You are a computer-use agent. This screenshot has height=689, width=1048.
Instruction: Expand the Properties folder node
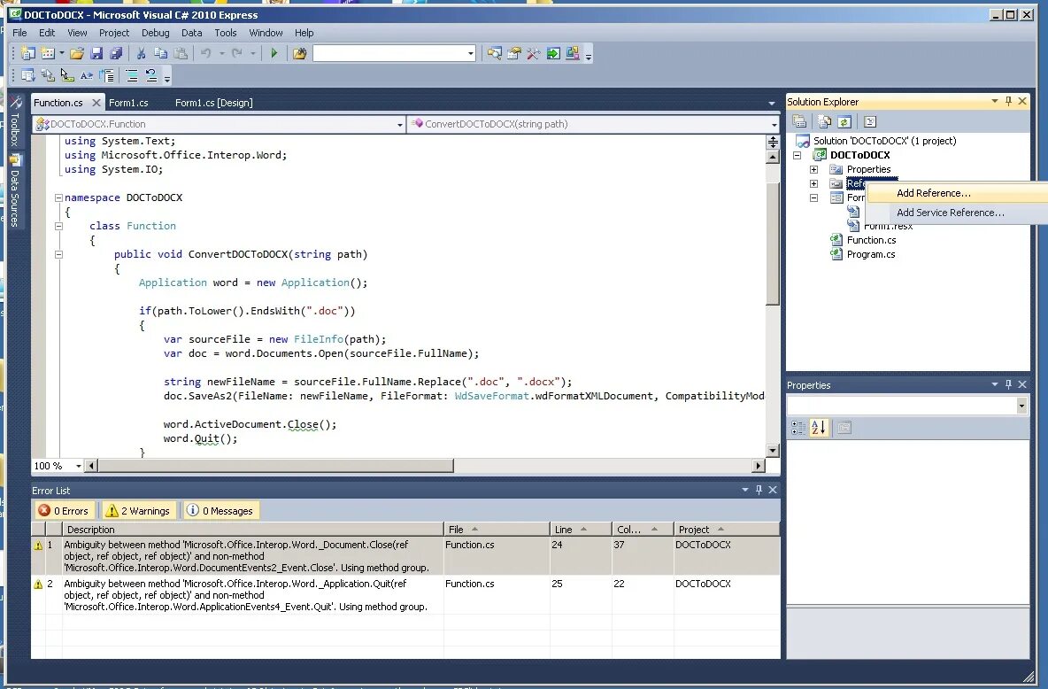coord(813,169)
